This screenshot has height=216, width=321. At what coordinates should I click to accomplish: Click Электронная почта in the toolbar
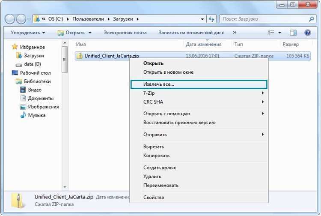(125, 33)
